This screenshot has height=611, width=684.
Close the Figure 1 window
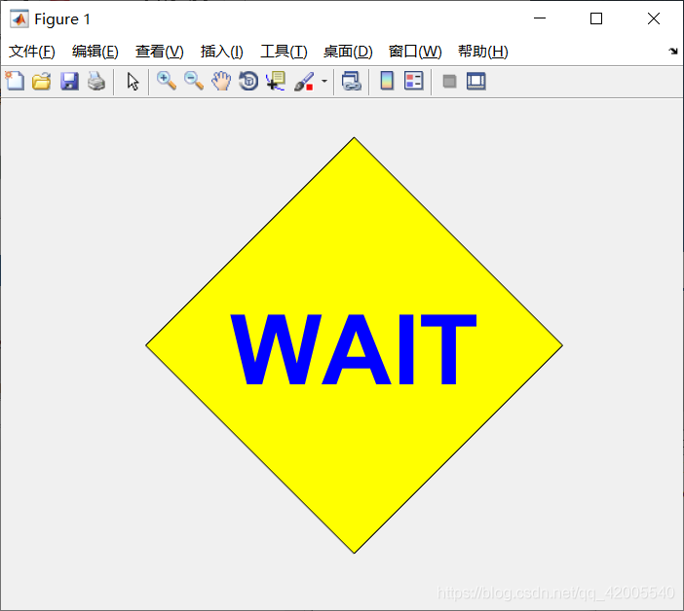[654, 18]
